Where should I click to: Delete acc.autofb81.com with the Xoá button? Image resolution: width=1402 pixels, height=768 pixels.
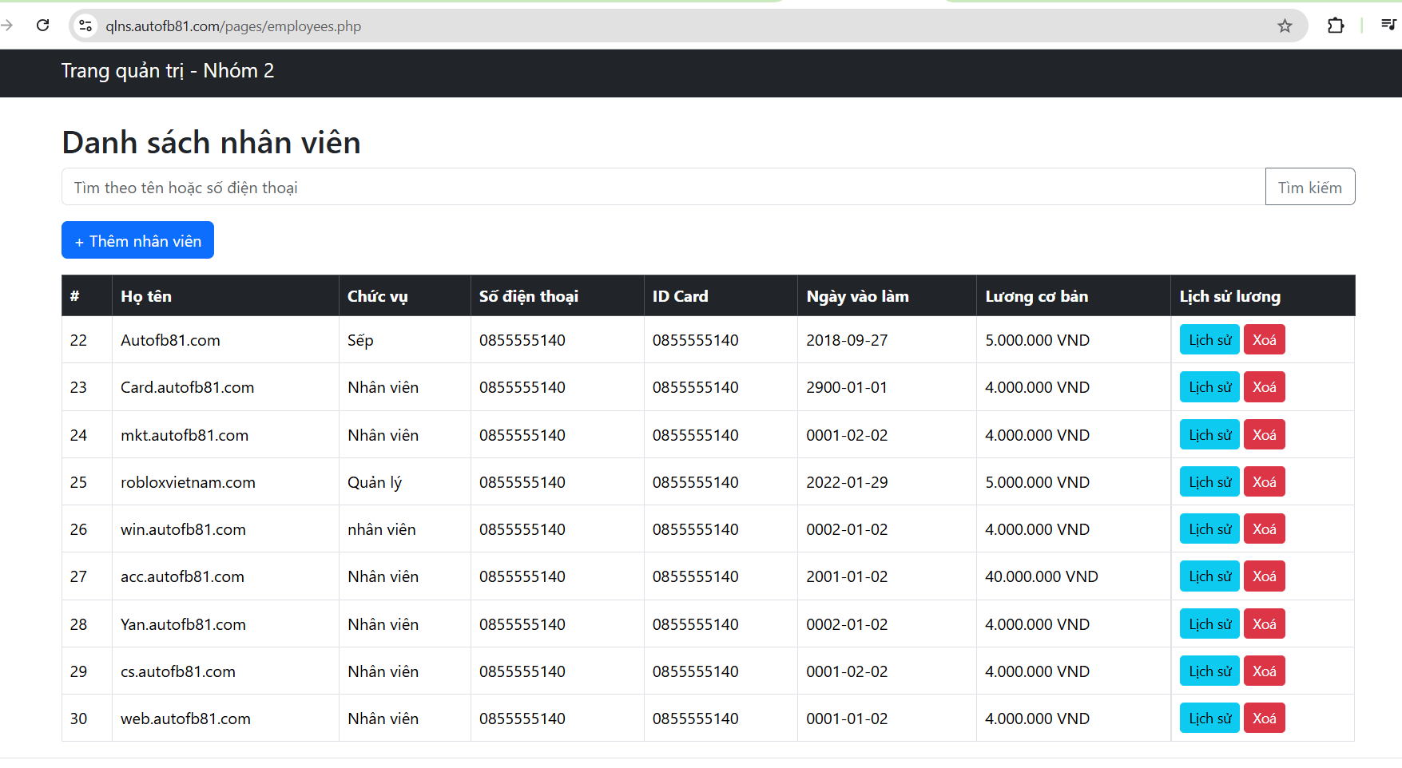(x=1264, y=576)
